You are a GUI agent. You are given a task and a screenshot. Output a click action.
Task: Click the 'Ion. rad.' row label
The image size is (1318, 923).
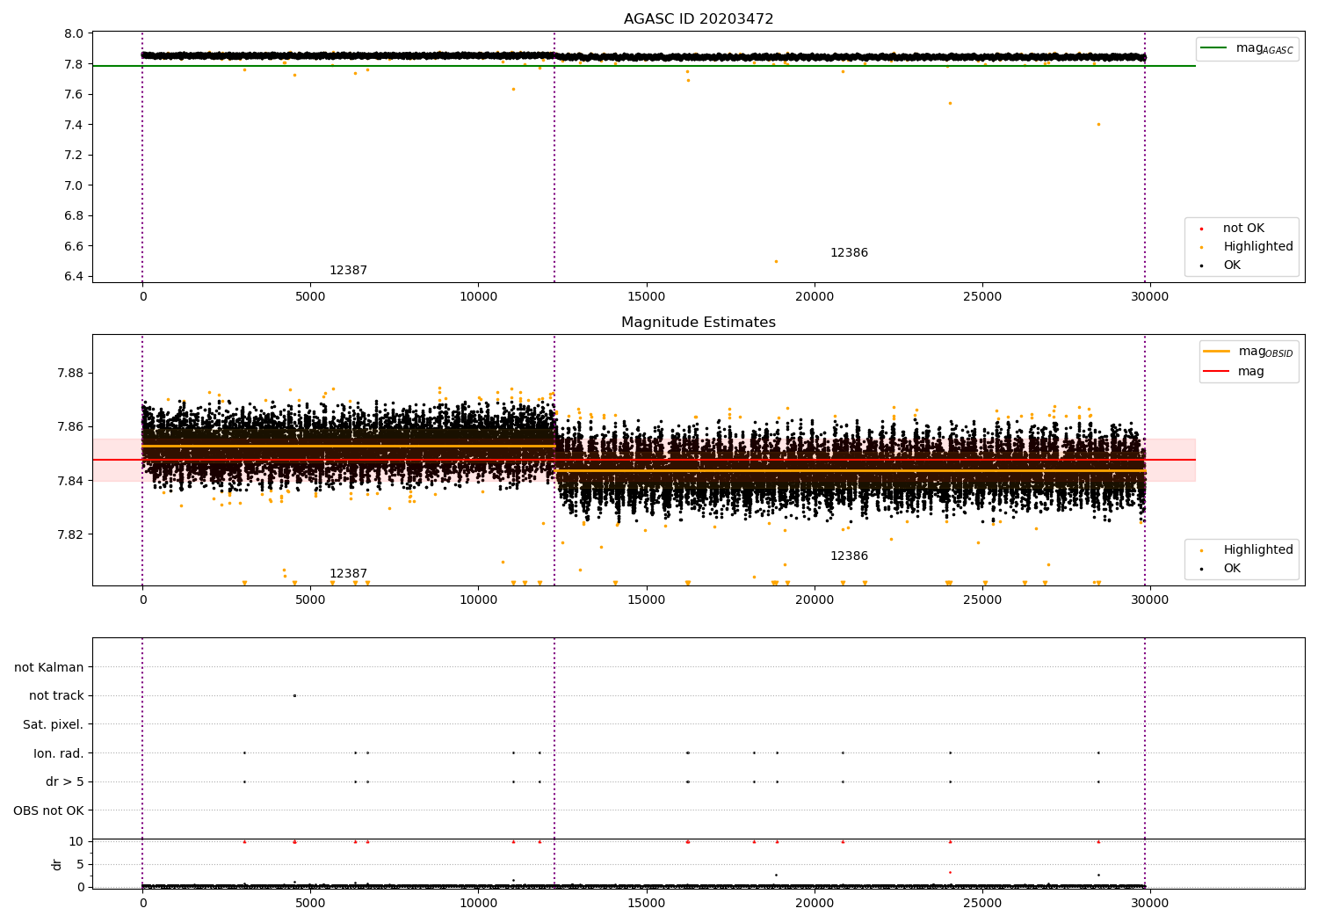point(59,753)
